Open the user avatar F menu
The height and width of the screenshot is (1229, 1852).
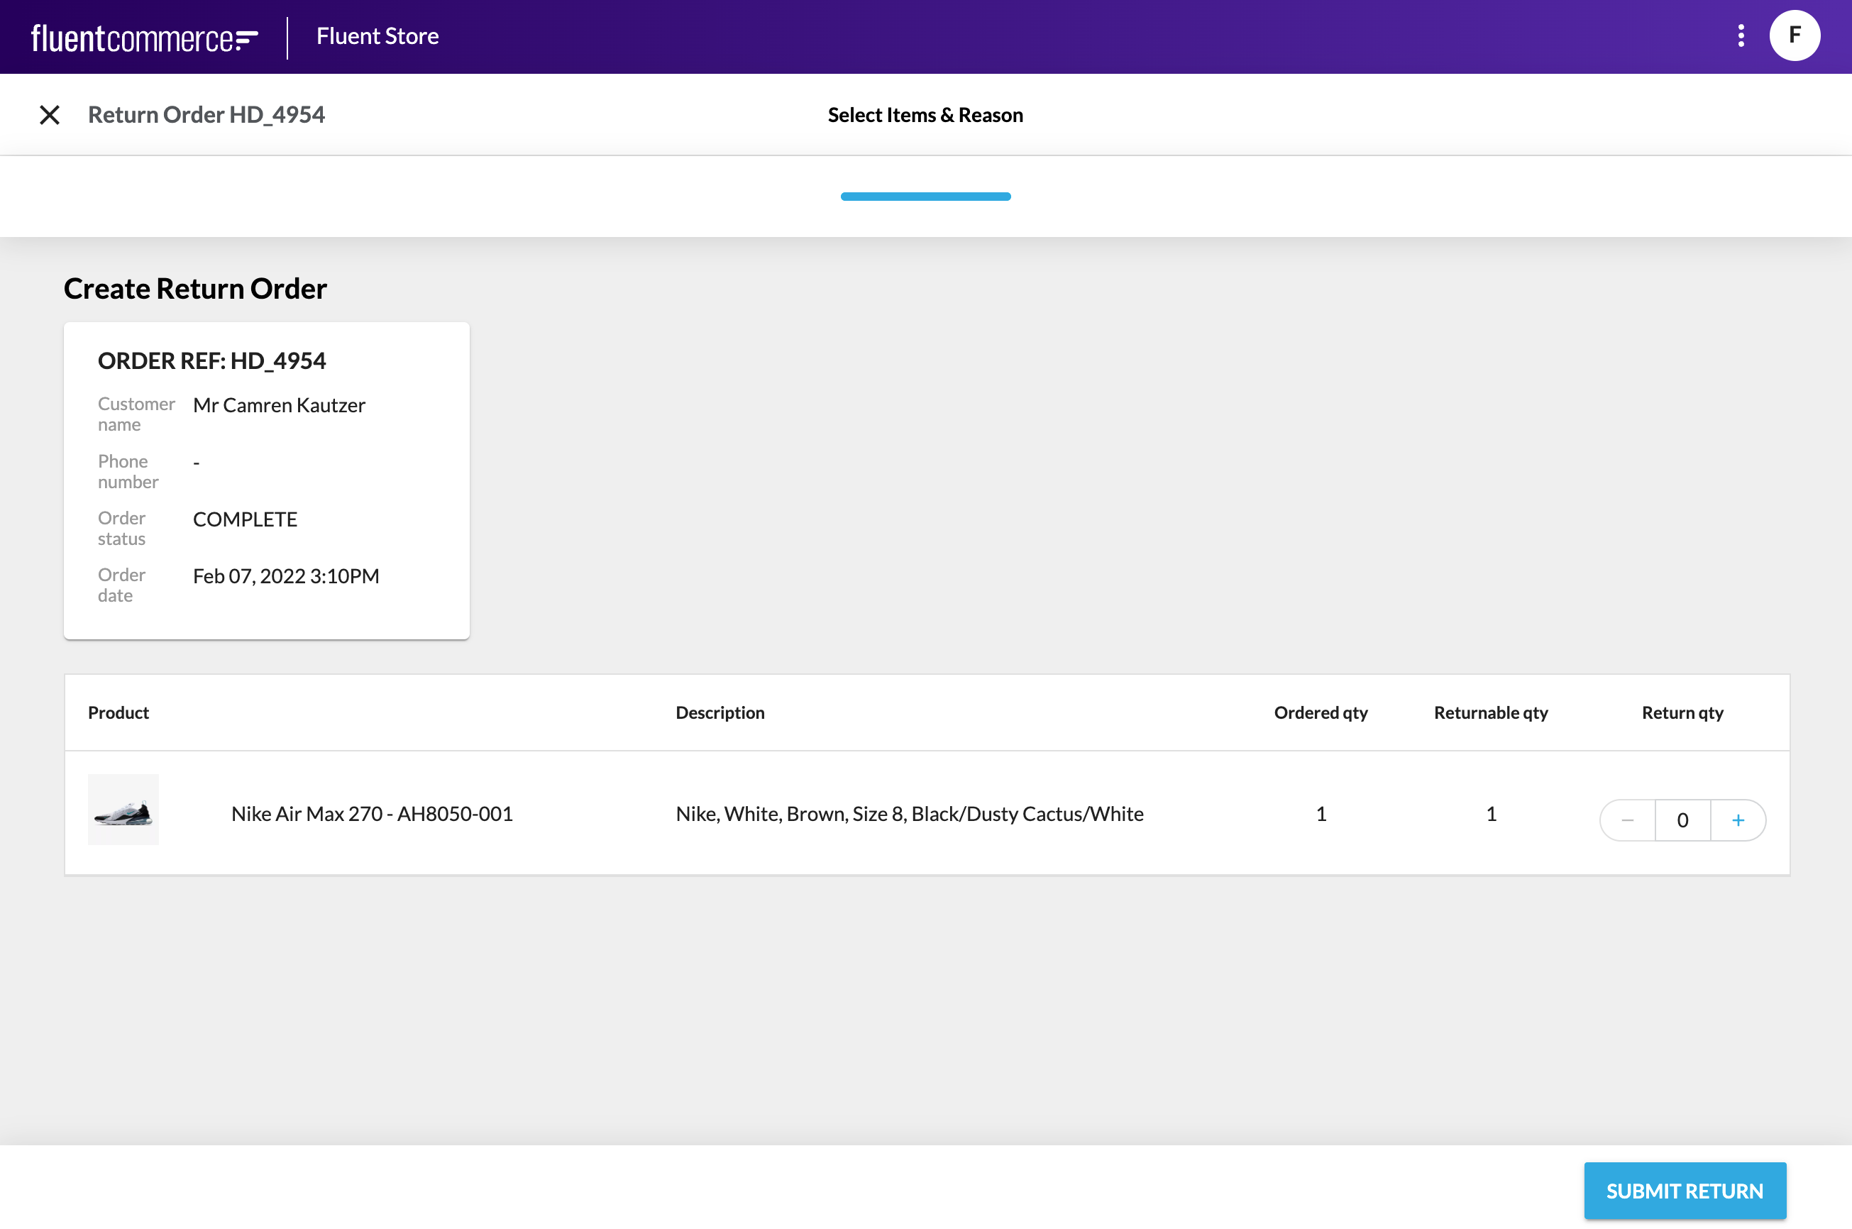click(1794, 36)
